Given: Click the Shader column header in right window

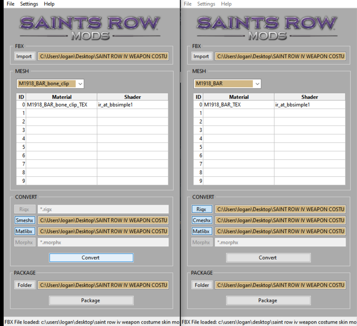Looking at the screenshot, I should [310, 97].
